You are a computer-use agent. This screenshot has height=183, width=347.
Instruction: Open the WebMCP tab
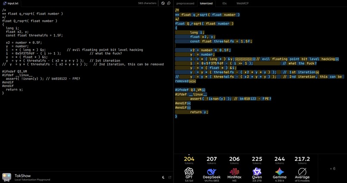click(242, 3)
